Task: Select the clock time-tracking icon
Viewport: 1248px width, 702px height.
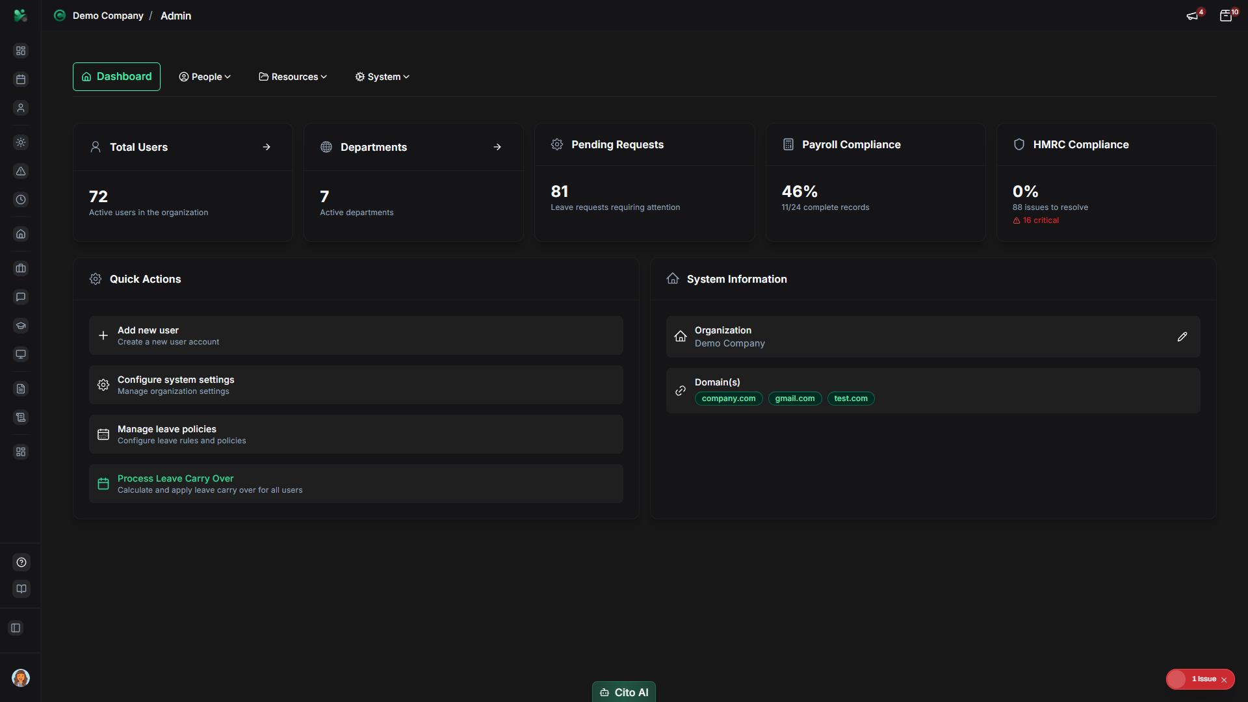Action: pos(20,200)
